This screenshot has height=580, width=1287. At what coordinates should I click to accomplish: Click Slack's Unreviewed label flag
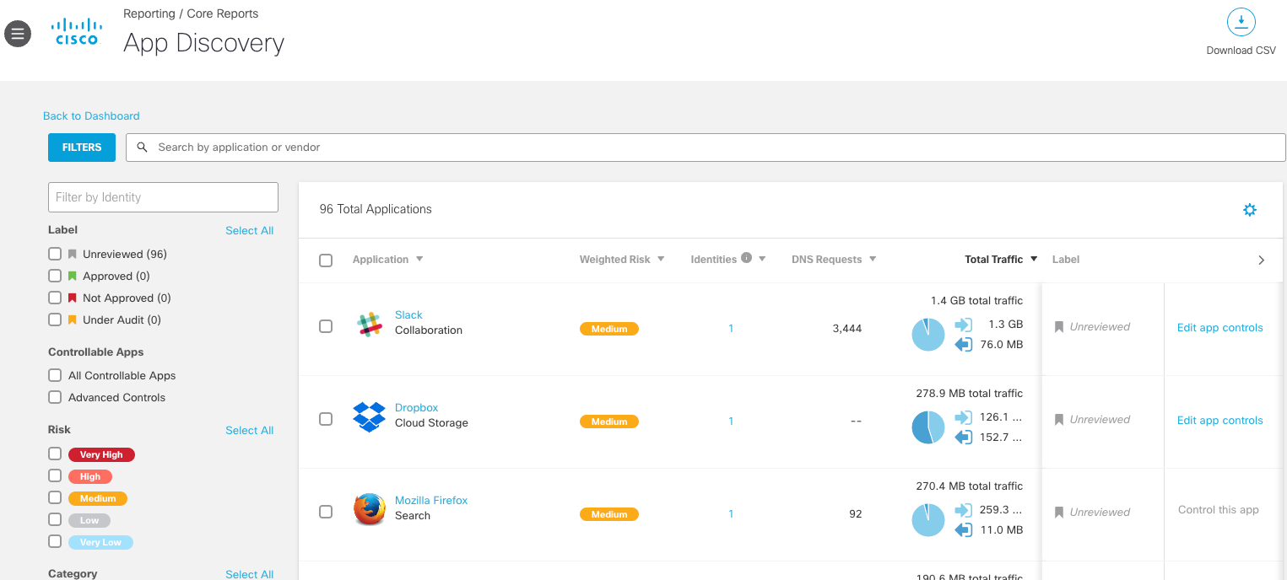pyautogui.click(x=1059, y=327)
